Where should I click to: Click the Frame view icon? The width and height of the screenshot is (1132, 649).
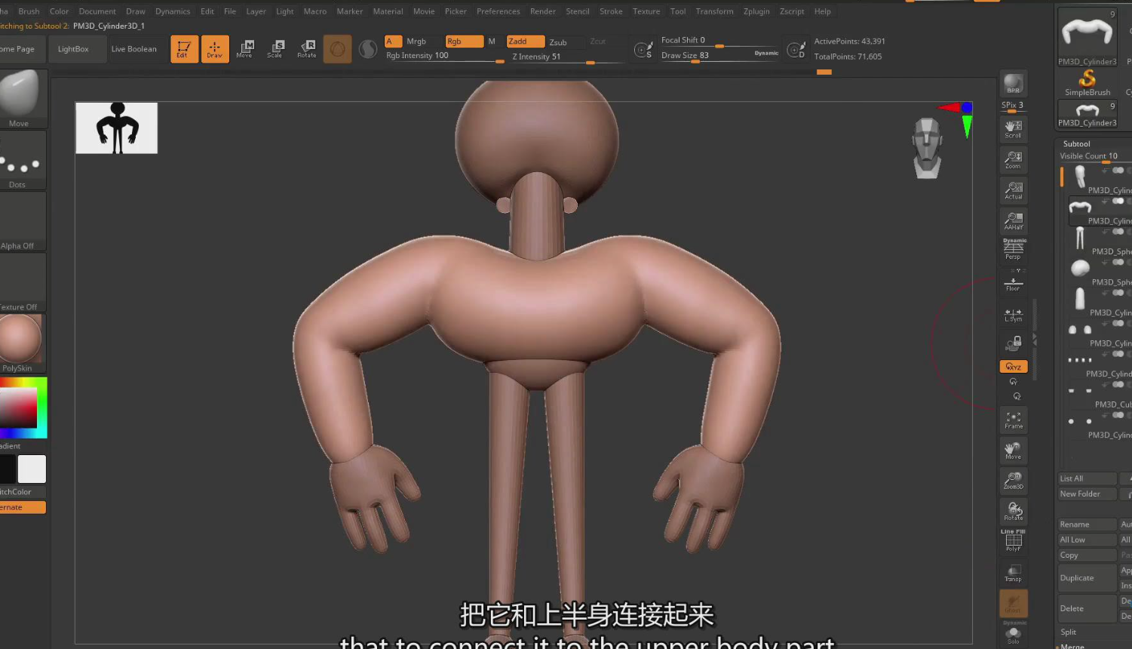[x=1013, y=420]
